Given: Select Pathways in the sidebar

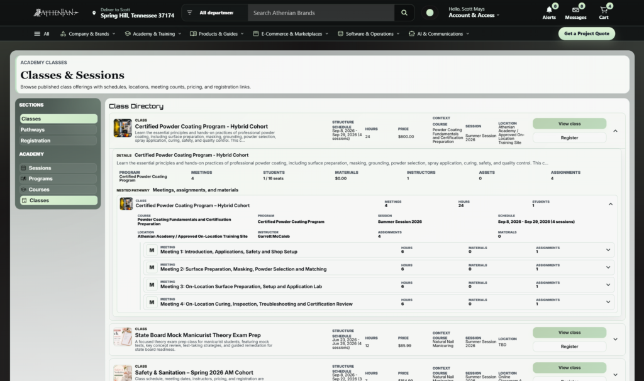Looking at the screenshot, I should coord(58,129).
